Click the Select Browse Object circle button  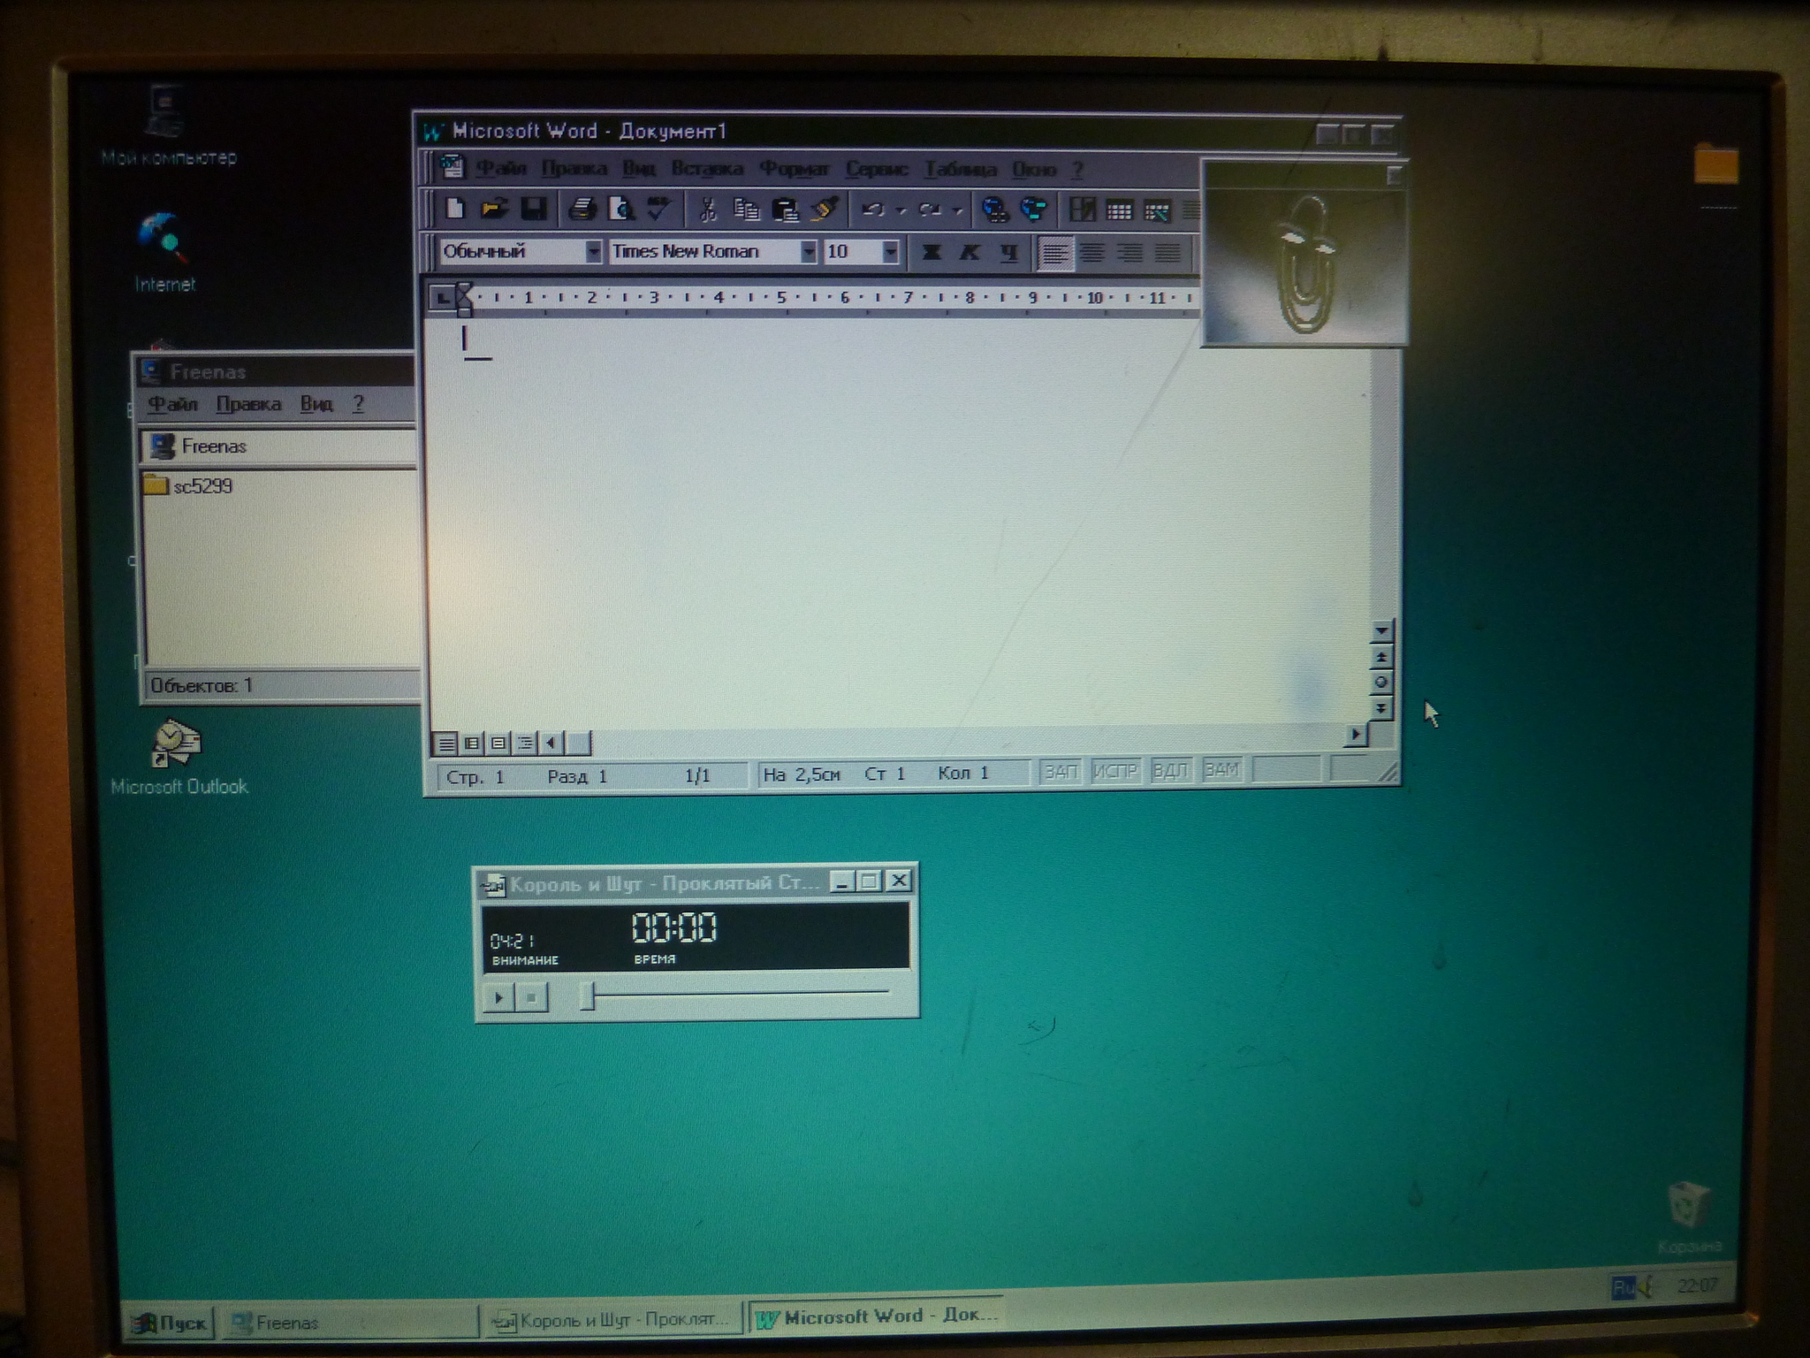[1380, 682]
